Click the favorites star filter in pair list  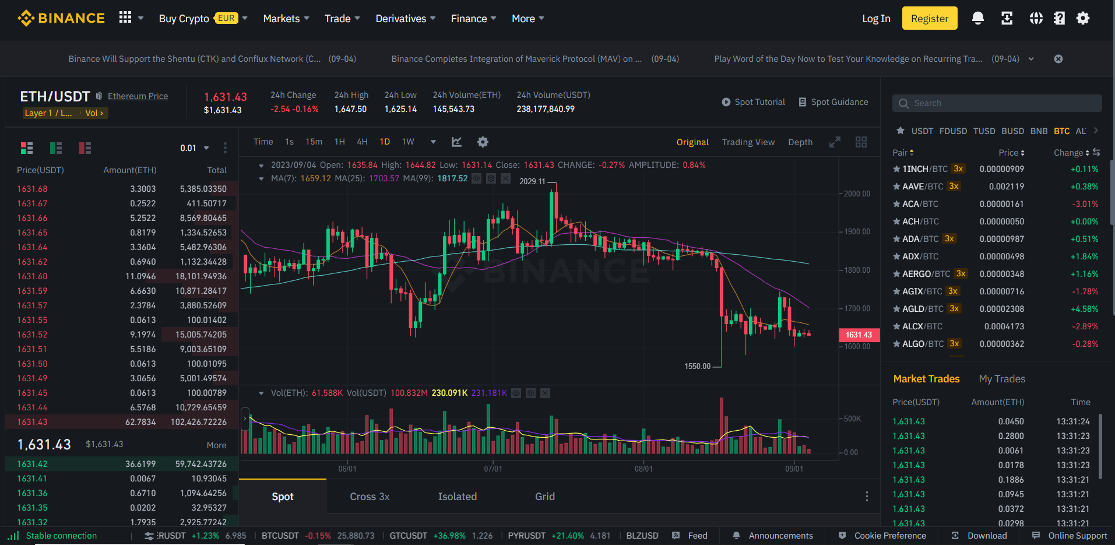pos(900,131)
